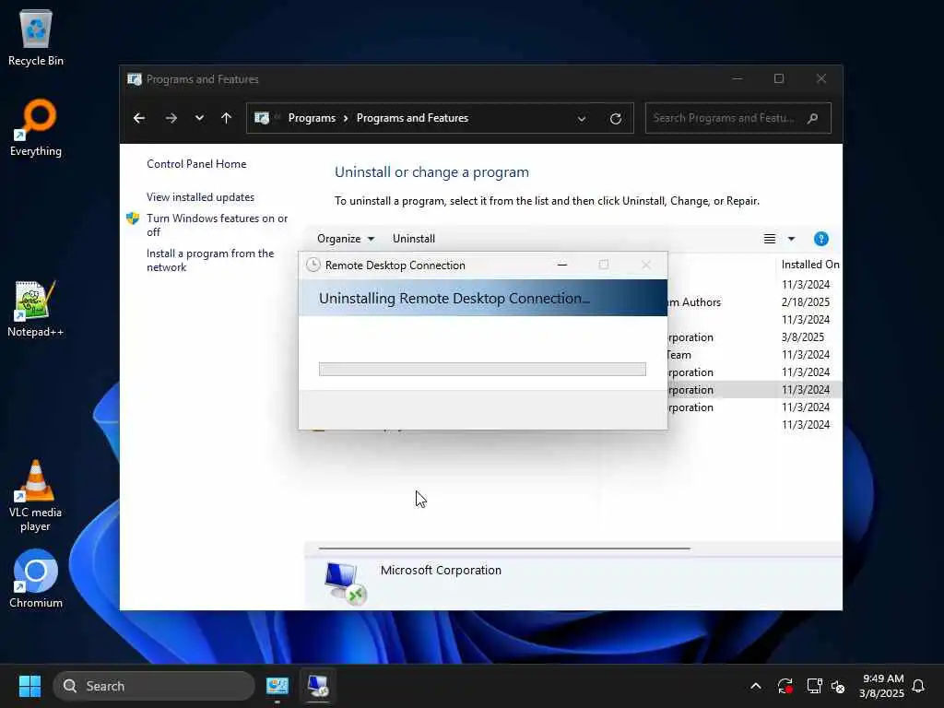Refresh the Programs and Features list
Viewport: 944px width, 708px height.
click(615, 119)
